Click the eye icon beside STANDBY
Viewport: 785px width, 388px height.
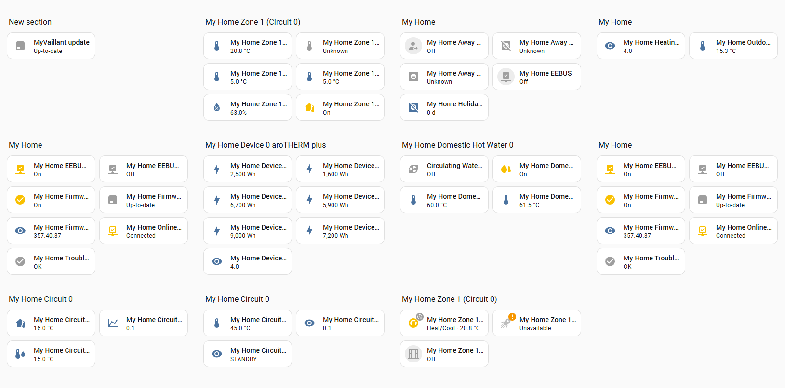(x=217, y=354)
